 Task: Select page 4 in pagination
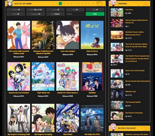(x=71, y=4)
